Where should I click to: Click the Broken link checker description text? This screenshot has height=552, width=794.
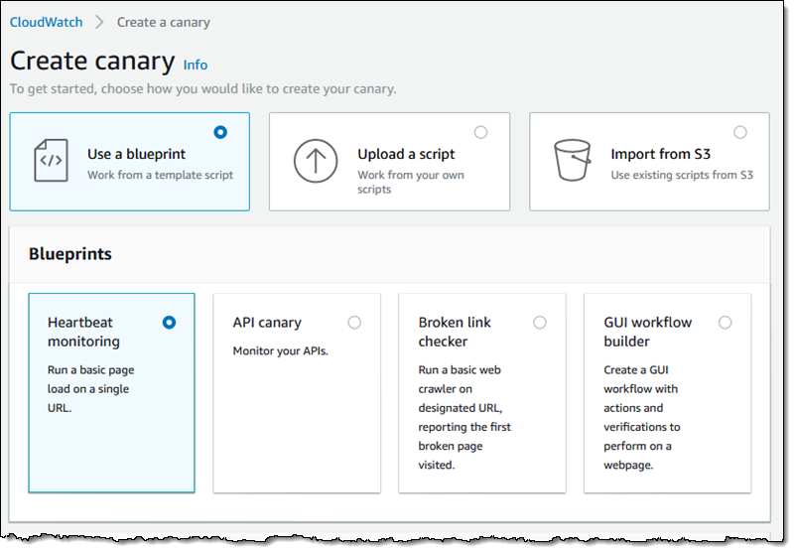464,417
